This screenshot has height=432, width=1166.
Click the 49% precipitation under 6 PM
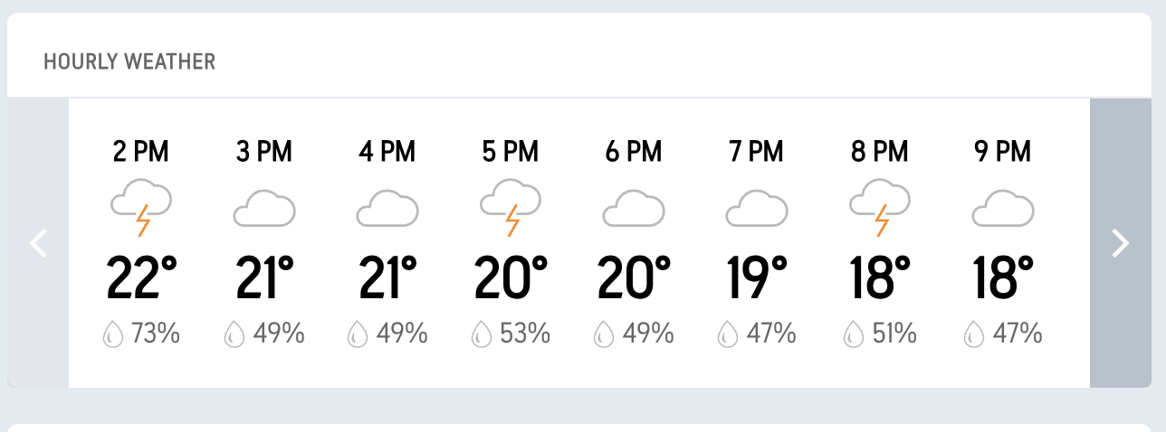tap(645, 334)
